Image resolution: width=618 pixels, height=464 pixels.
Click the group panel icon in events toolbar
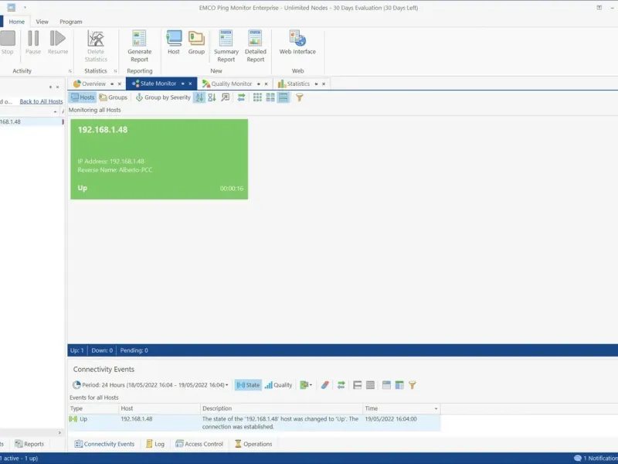(x=387, y=385)
